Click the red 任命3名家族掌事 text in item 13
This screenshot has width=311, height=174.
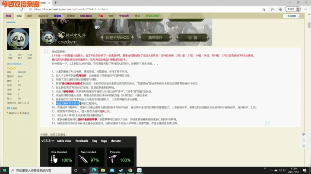[87, 119]
